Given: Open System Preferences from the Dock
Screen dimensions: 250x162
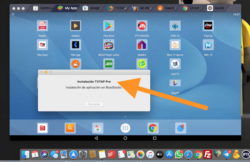Looking at the screenshot, I should (83, 154).
